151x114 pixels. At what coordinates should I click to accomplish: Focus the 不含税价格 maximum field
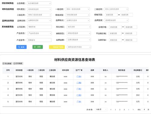click(x=130, y=34)
